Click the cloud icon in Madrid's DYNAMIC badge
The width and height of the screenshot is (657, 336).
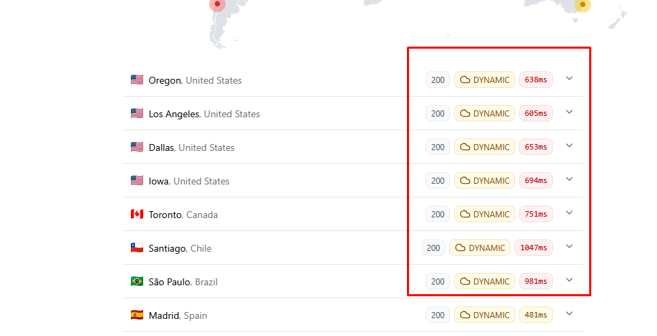465,315
